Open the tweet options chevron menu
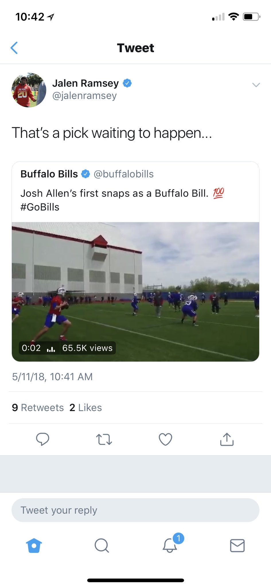Screen dimensions: 271x588 [x=256, y=85]
